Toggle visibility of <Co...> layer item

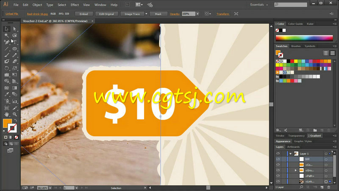pos(278,165)
